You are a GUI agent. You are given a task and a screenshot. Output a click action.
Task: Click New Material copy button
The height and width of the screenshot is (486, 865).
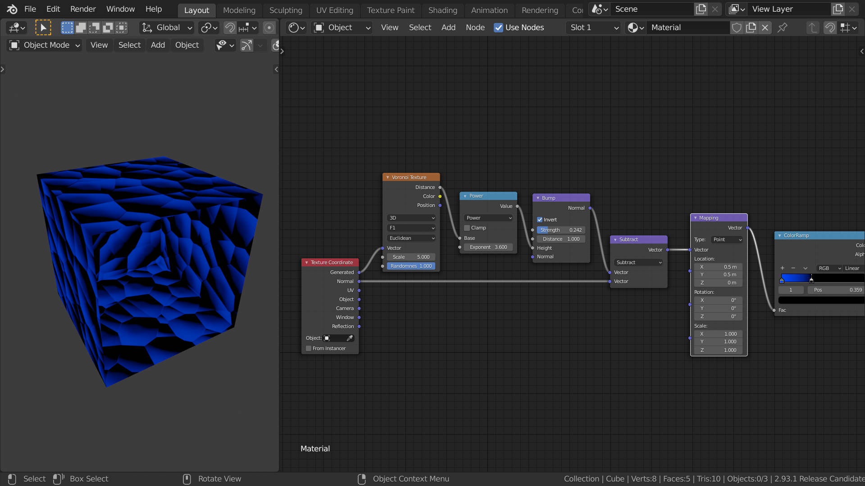pyautogui.click(x=751, y=27)
